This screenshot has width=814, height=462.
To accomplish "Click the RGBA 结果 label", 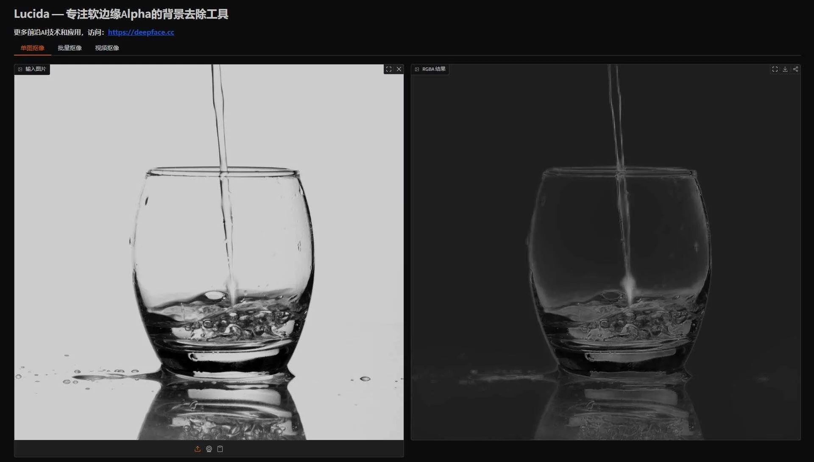I will coord(430,69).
